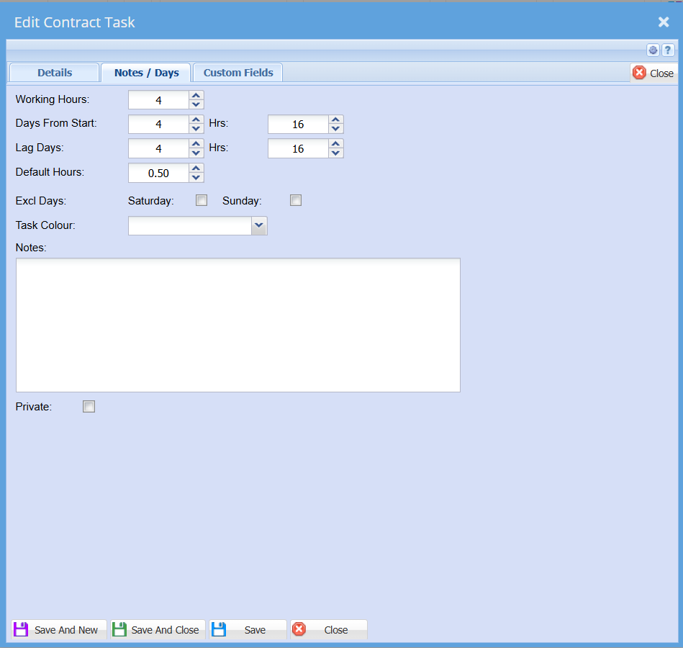Open the help question mark icon
Image resolution: width=683 pixels, height=648 pixels.
(667, 50)
